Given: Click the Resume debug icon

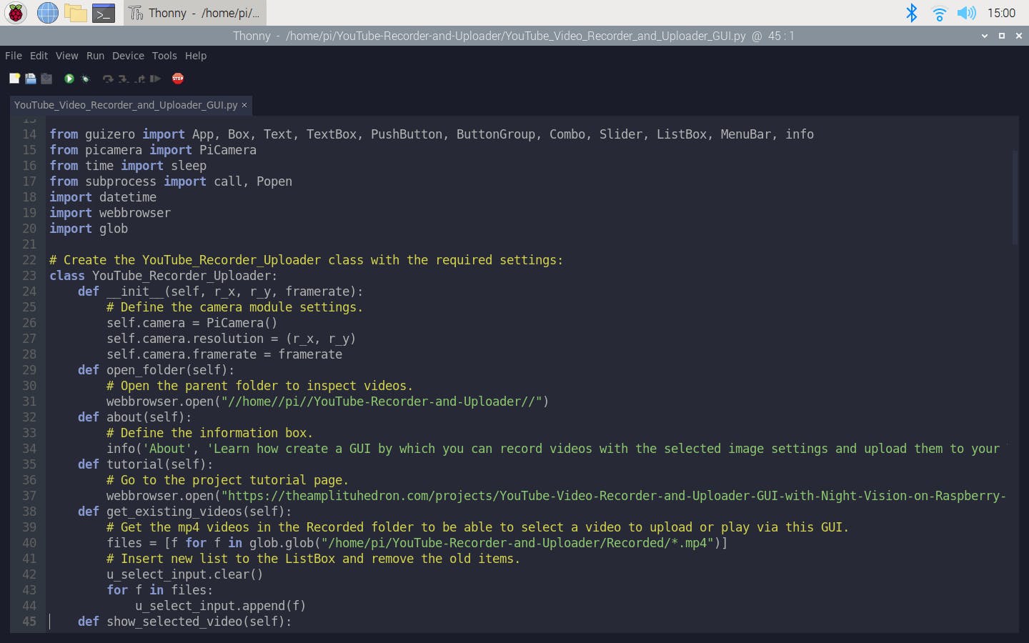Looking at the screenshot, I should pyautogui.click(x=155, y=79).
